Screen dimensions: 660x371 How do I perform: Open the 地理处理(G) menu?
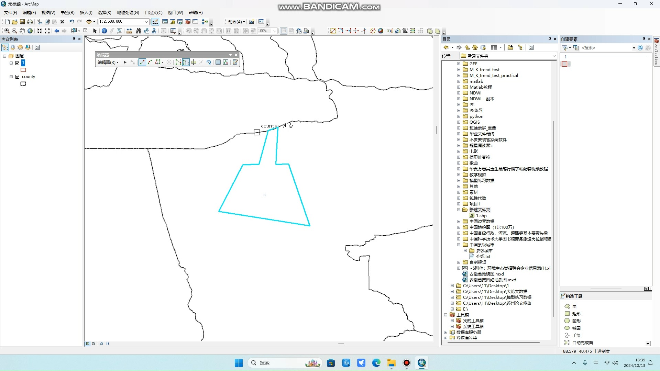[x=128, y=12]
